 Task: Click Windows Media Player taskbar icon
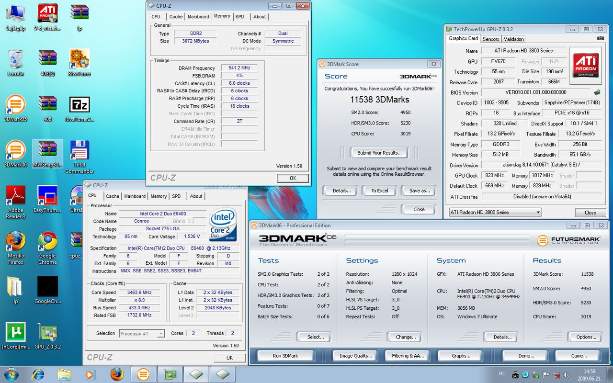[90, 374]
